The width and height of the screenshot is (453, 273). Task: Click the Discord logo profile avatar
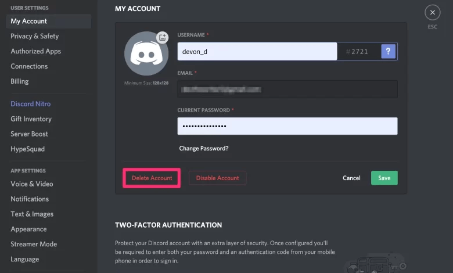[x=146, y=53]
